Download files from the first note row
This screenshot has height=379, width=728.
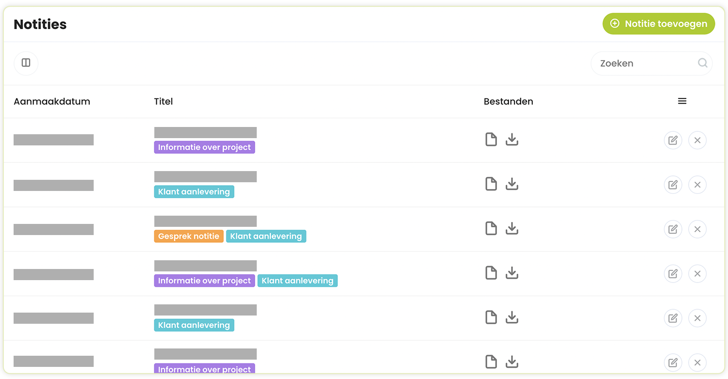tap(512, 140)
